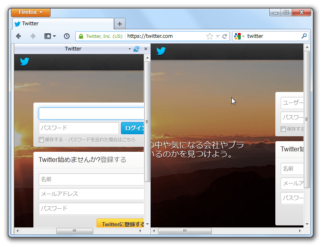The width and height of the screenshot is (323, 247).
Task: Check the 保存する checkbox in main page
Action: 283,129
